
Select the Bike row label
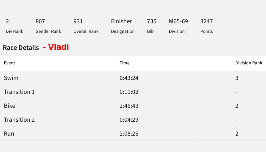click(10, 106)
